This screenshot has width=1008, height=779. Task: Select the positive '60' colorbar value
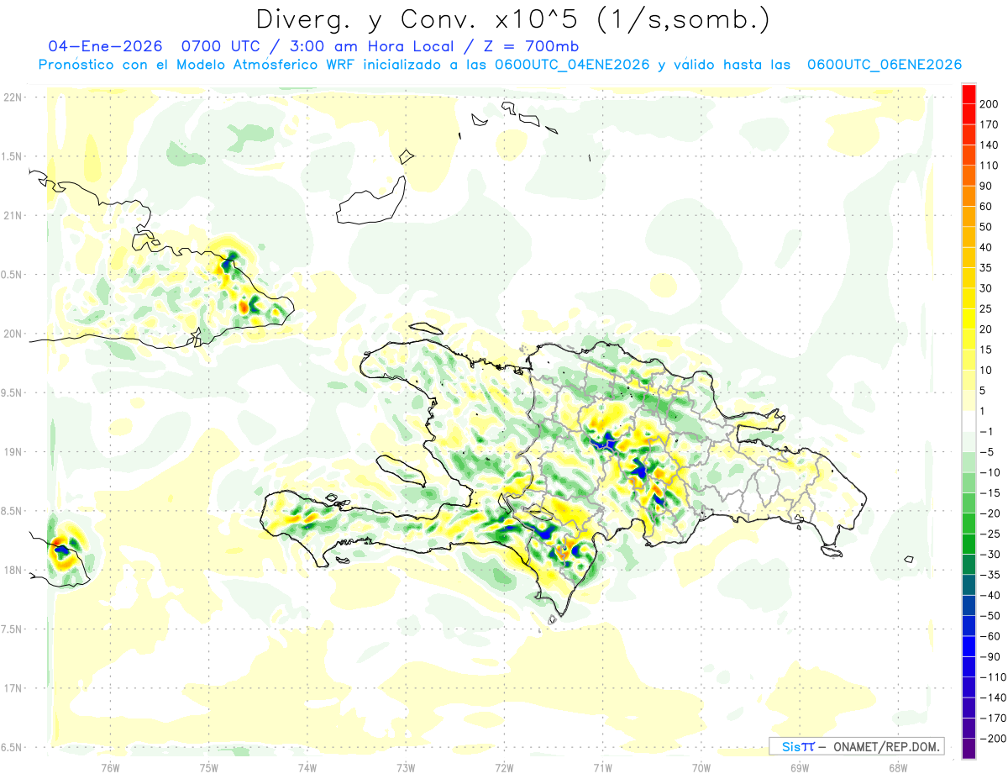click(x=986, y=207)
